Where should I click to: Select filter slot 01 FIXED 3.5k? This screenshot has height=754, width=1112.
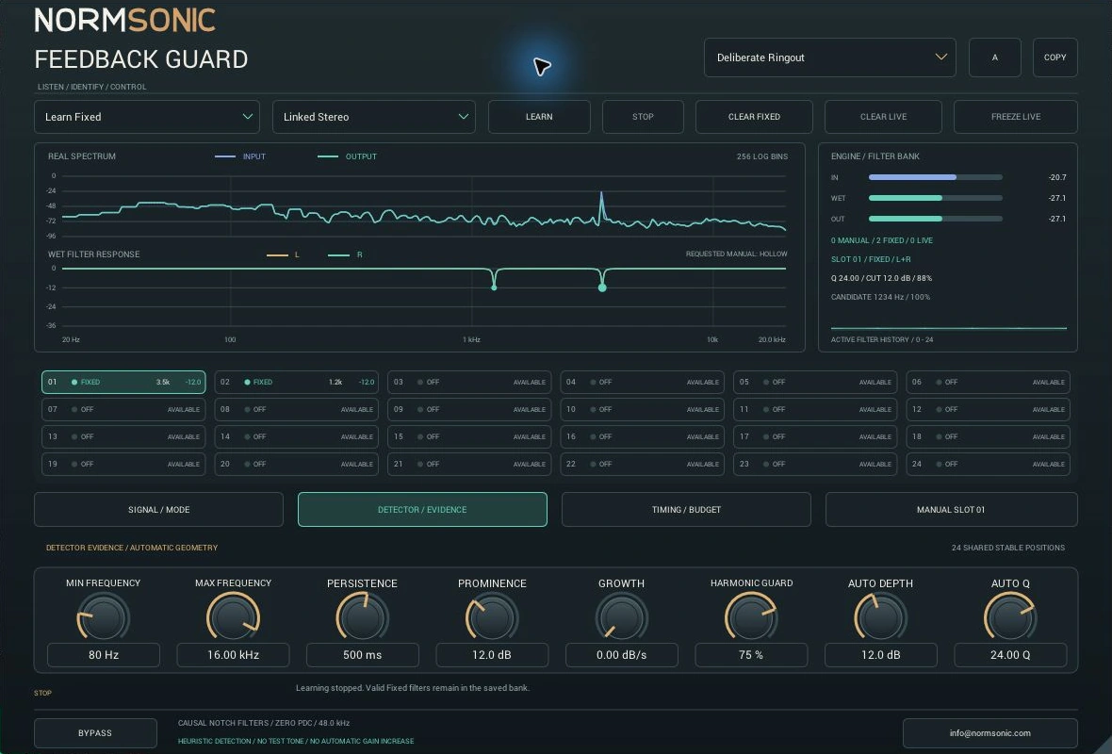point(123,382)
